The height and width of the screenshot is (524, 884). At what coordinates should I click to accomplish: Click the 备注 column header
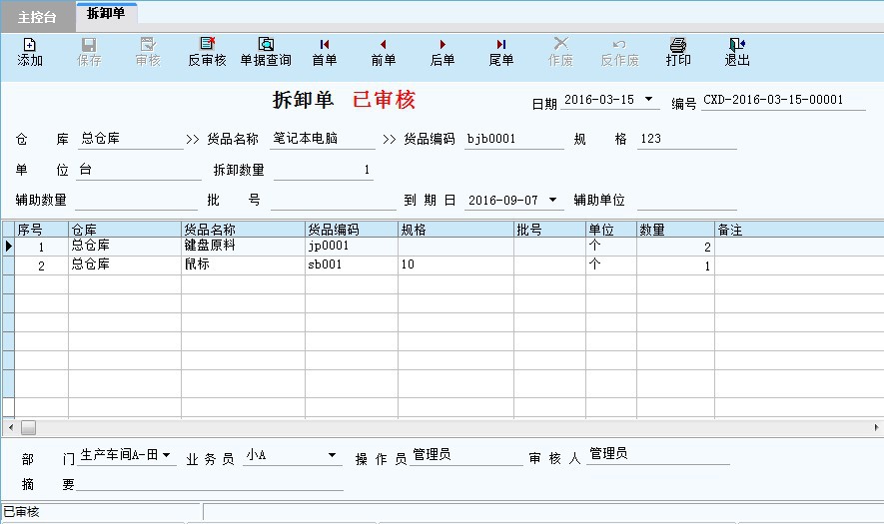799,230
